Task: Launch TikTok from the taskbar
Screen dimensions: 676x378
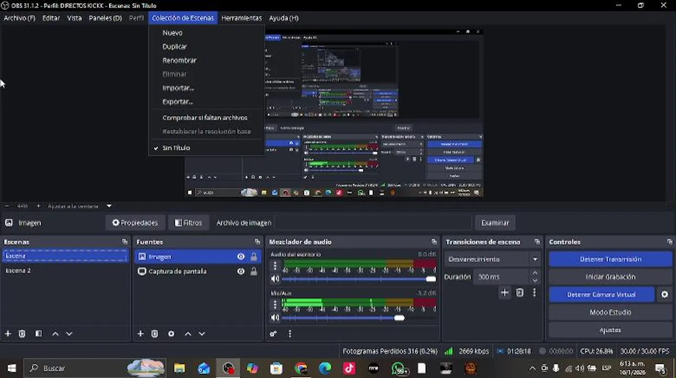Action: click(x=349, y=368)
